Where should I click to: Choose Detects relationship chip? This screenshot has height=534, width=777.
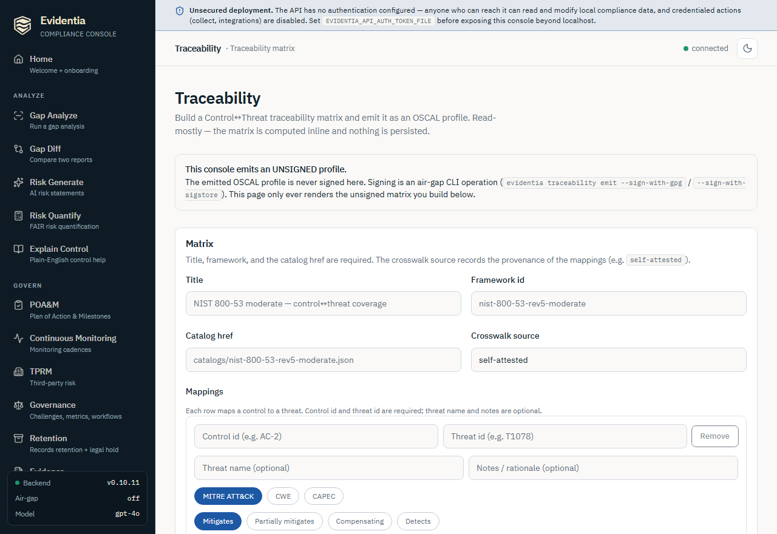418,521
